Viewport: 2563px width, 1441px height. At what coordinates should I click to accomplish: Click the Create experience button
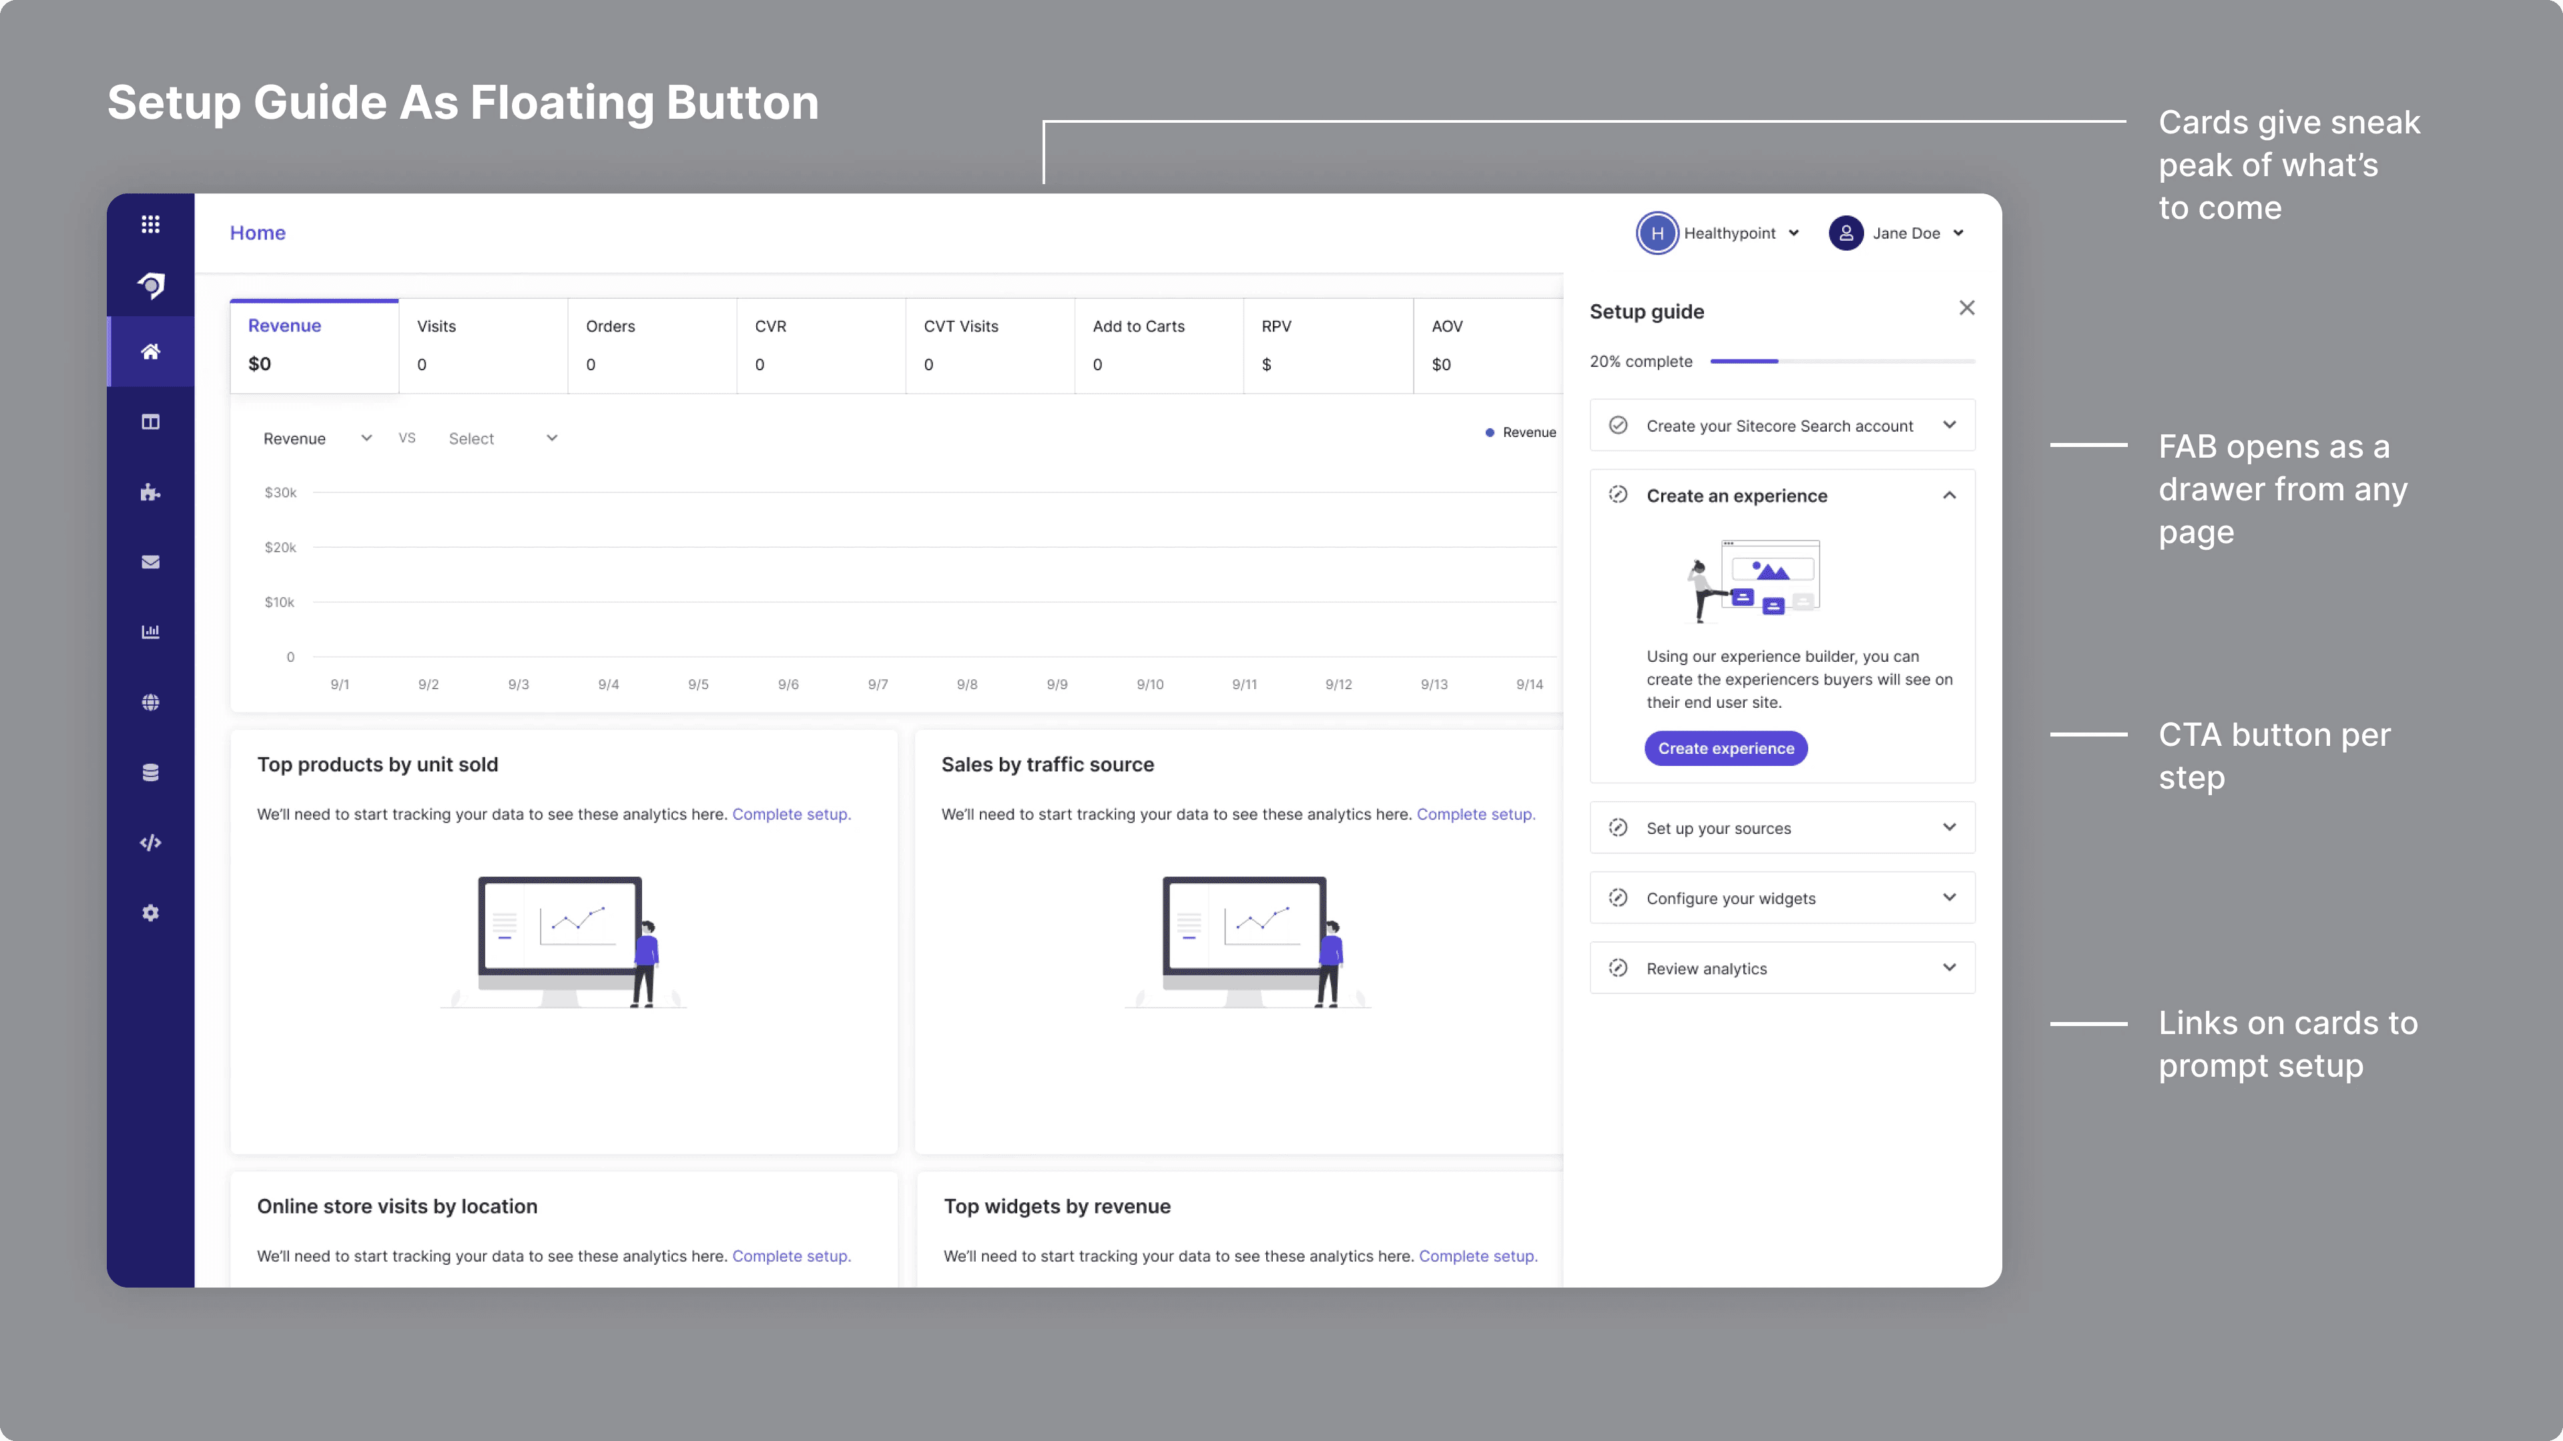pos(1726,748)
